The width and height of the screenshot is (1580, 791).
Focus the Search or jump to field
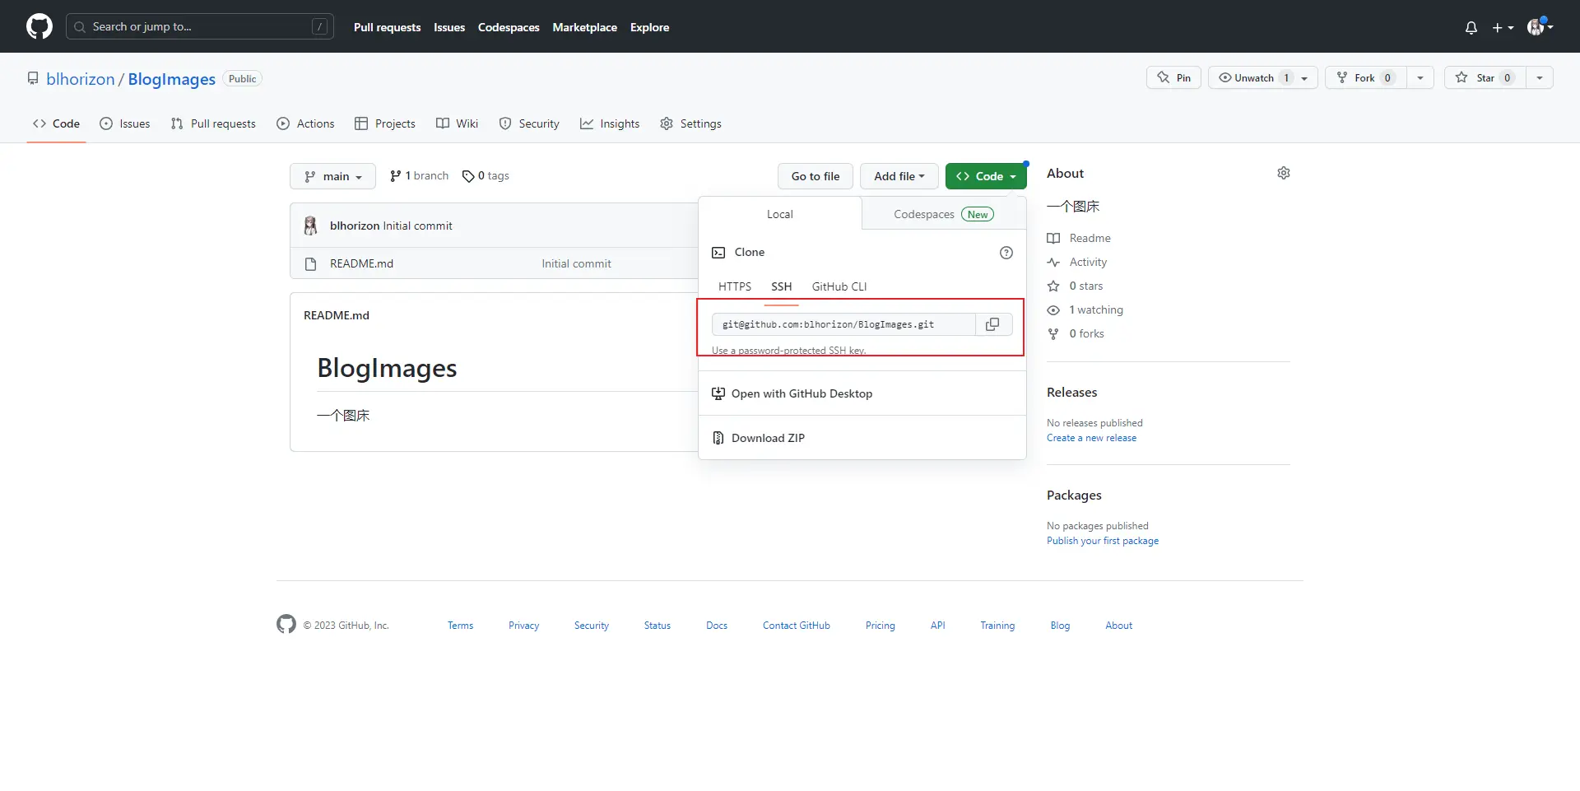[x=200, y=26]
